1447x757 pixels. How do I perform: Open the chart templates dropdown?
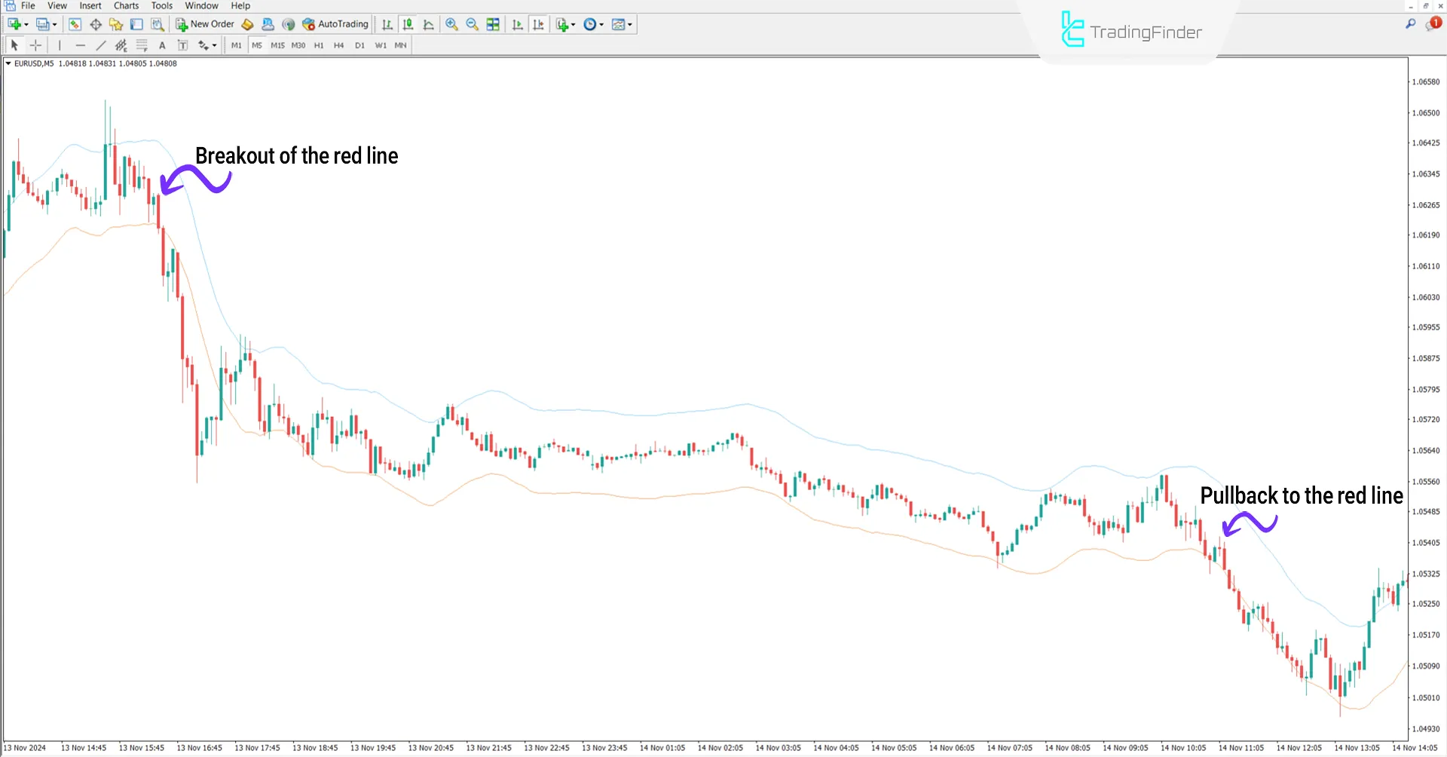tap(629, 24)
